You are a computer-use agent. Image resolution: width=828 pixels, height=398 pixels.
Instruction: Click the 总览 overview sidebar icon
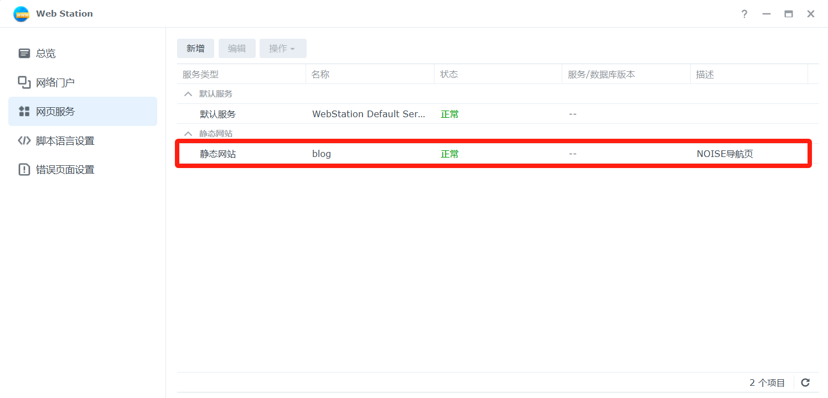[x=24, y=54]
